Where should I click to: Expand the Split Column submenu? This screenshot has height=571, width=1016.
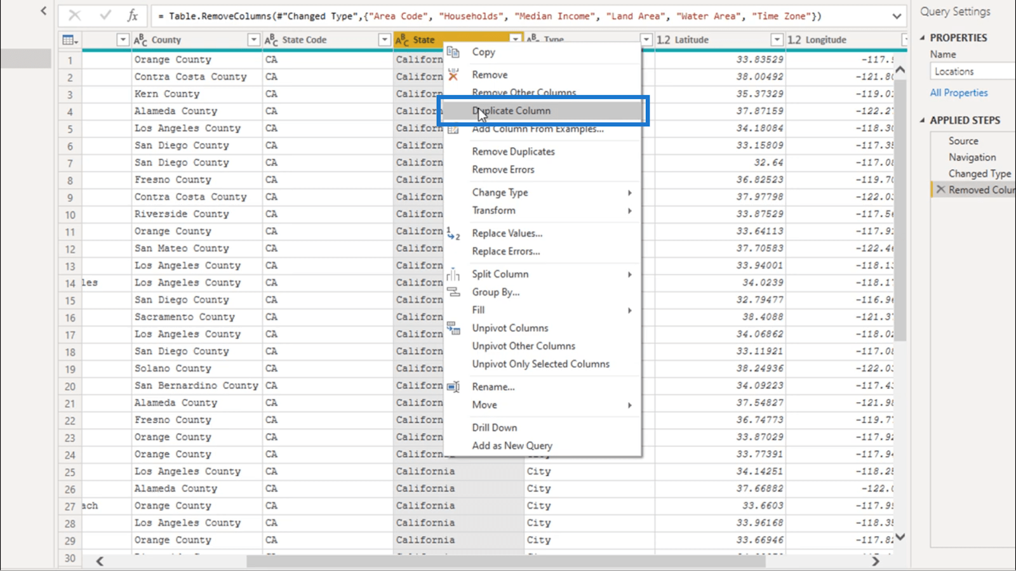tap(629, 274)
